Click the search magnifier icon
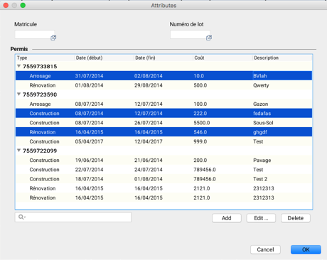Screen dimensions: 327x260 point(21,217)
